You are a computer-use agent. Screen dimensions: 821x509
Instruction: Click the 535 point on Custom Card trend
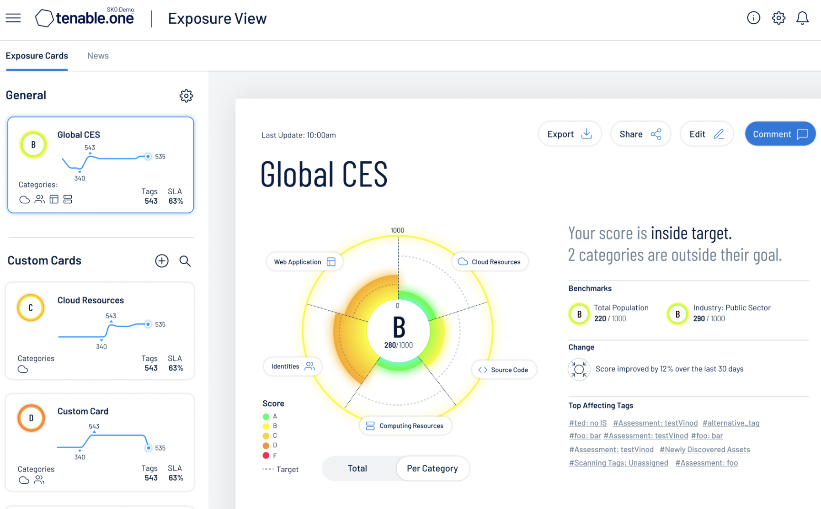pos(148,448)
